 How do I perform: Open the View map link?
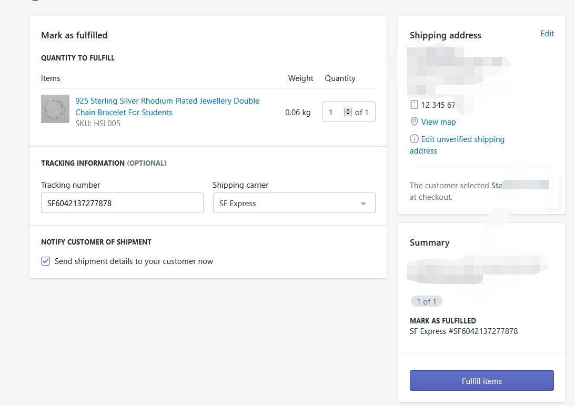(438, 122)
